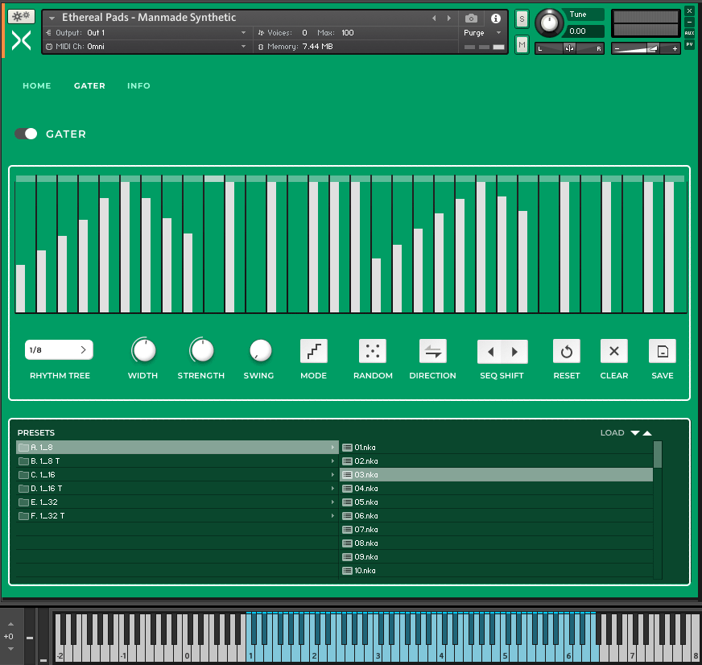Click the LOAD button in Presets
This screenshot has height=665, width=702.
coord(612,433)
